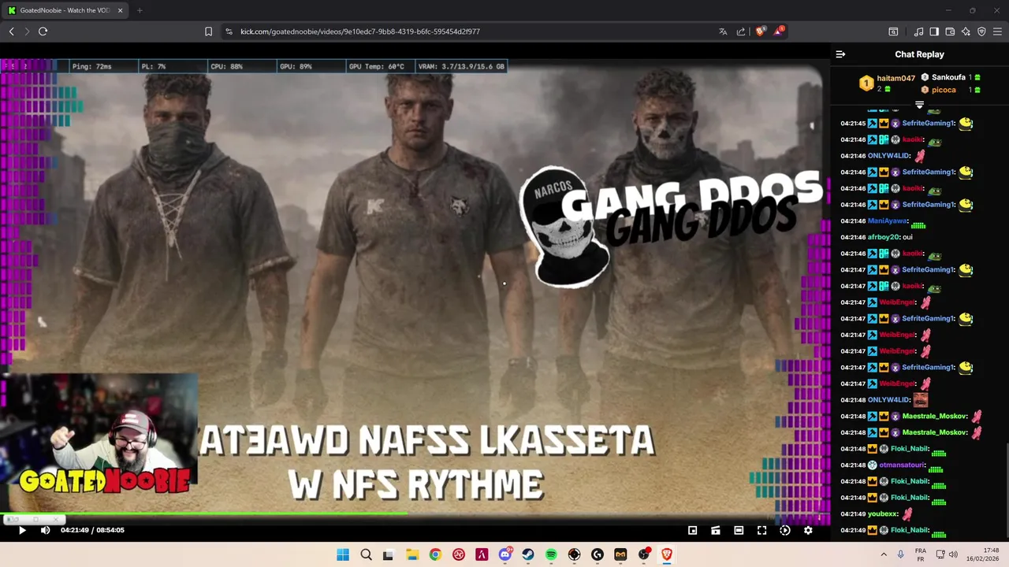Open picture-in-picture mini player
The width and height of the screenshot is (1009, 567).
[x=692, y=530]
